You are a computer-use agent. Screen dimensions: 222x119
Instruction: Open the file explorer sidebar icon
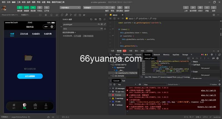click(x=62, y=15)
